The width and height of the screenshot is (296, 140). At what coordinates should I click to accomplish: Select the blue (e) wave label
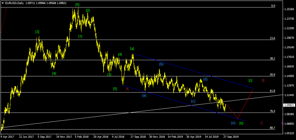point(233,123)
